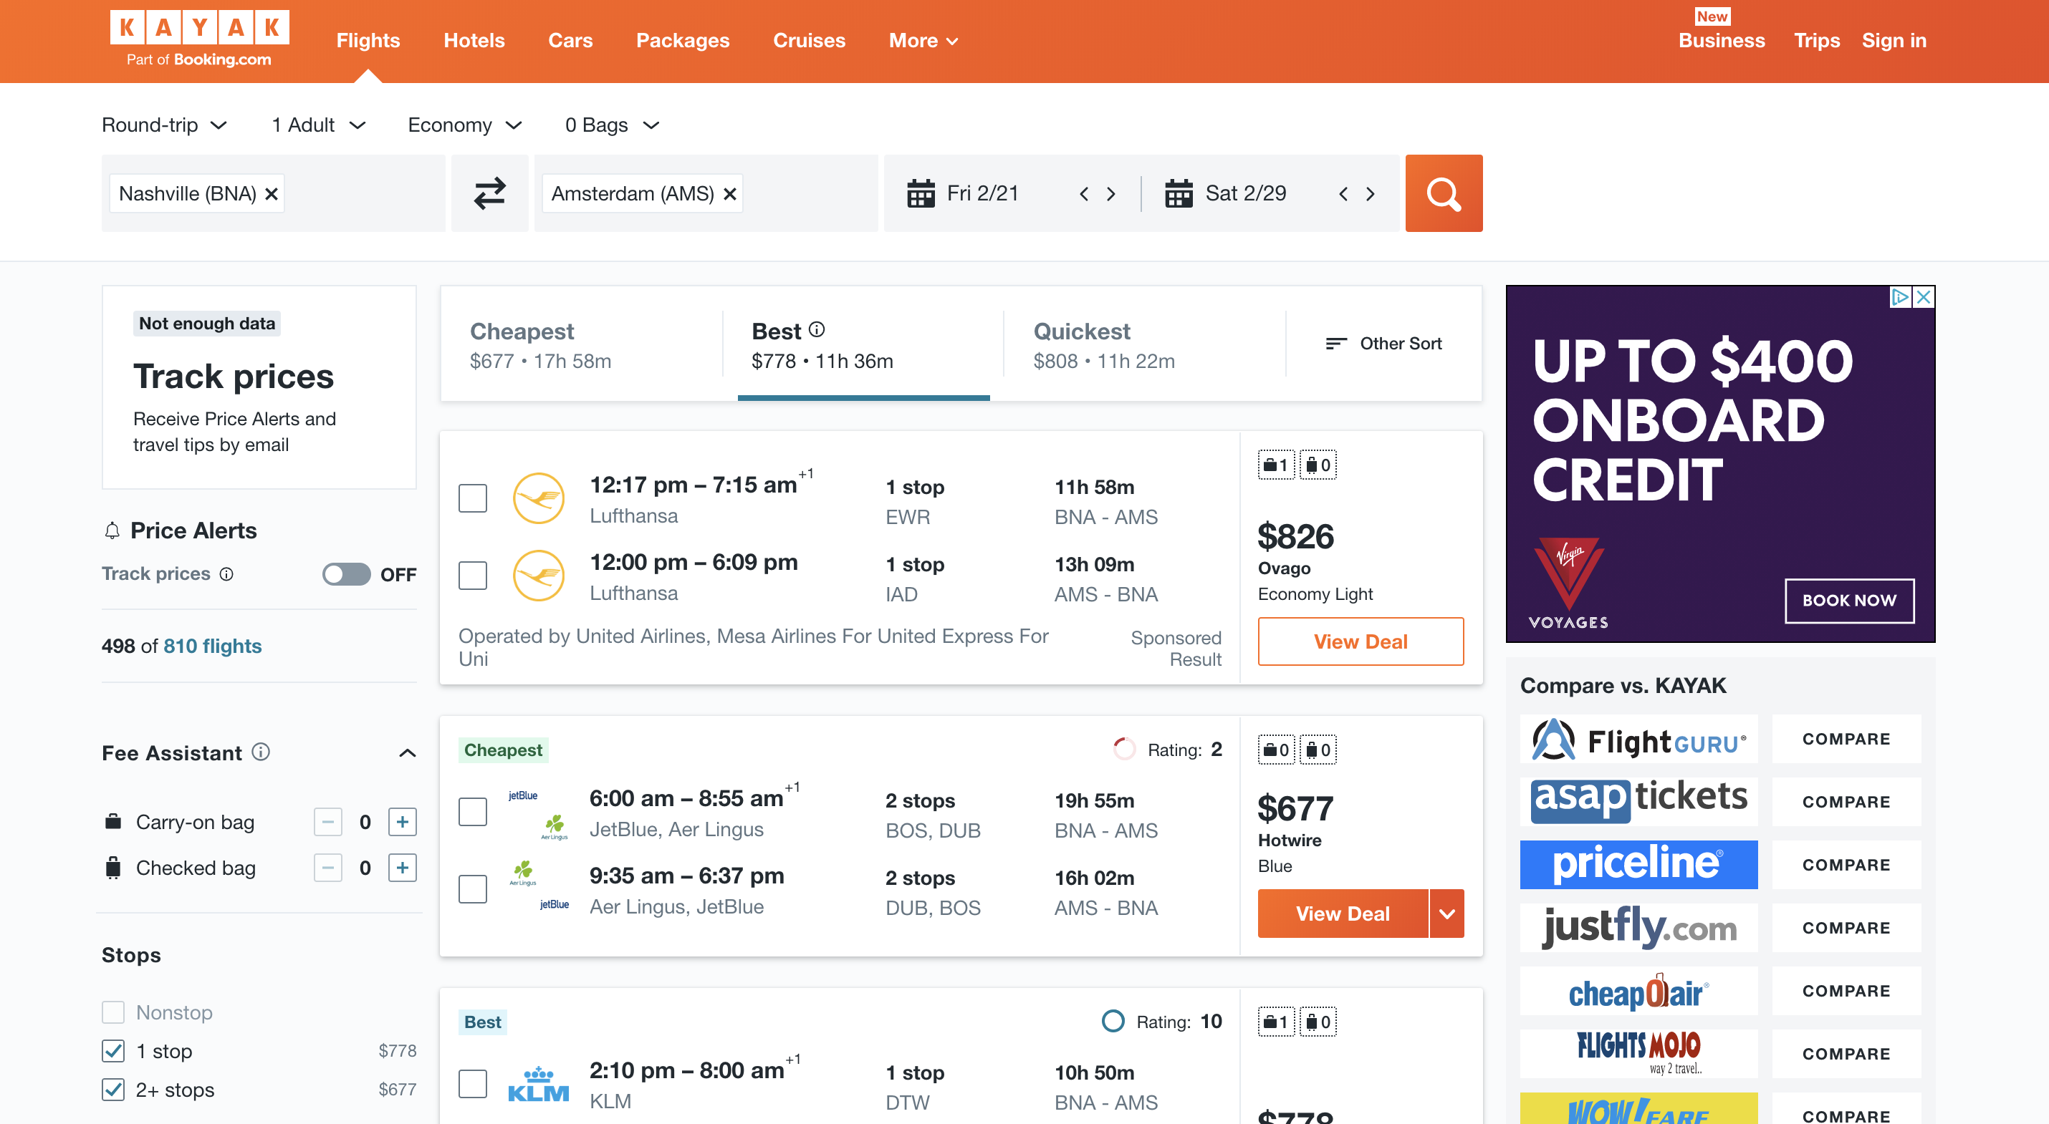Open Round-trip type dropdown

[x=165, y=125]
